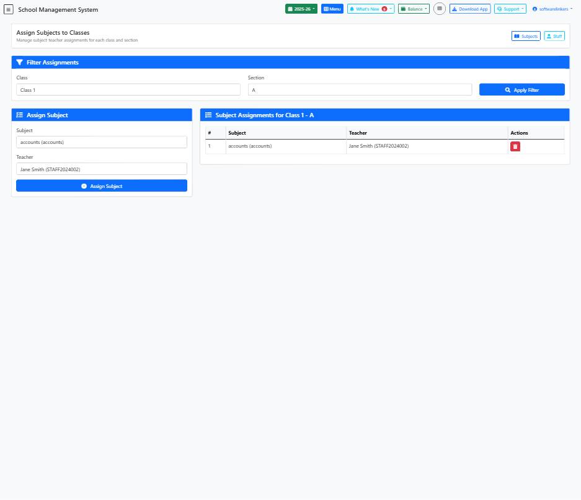Click the download icon on Download App
The width and height of the screenshot is (581, 500).
pyautogui.click(x=454, y=9)
